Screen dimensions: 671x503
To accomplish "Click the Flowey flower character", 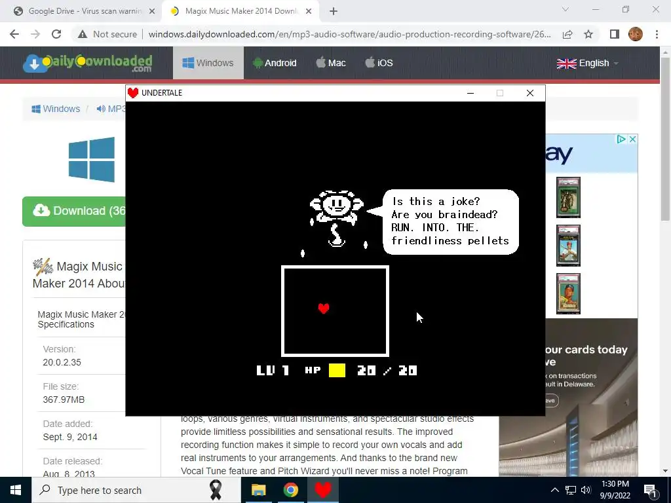I will point(337,219).
